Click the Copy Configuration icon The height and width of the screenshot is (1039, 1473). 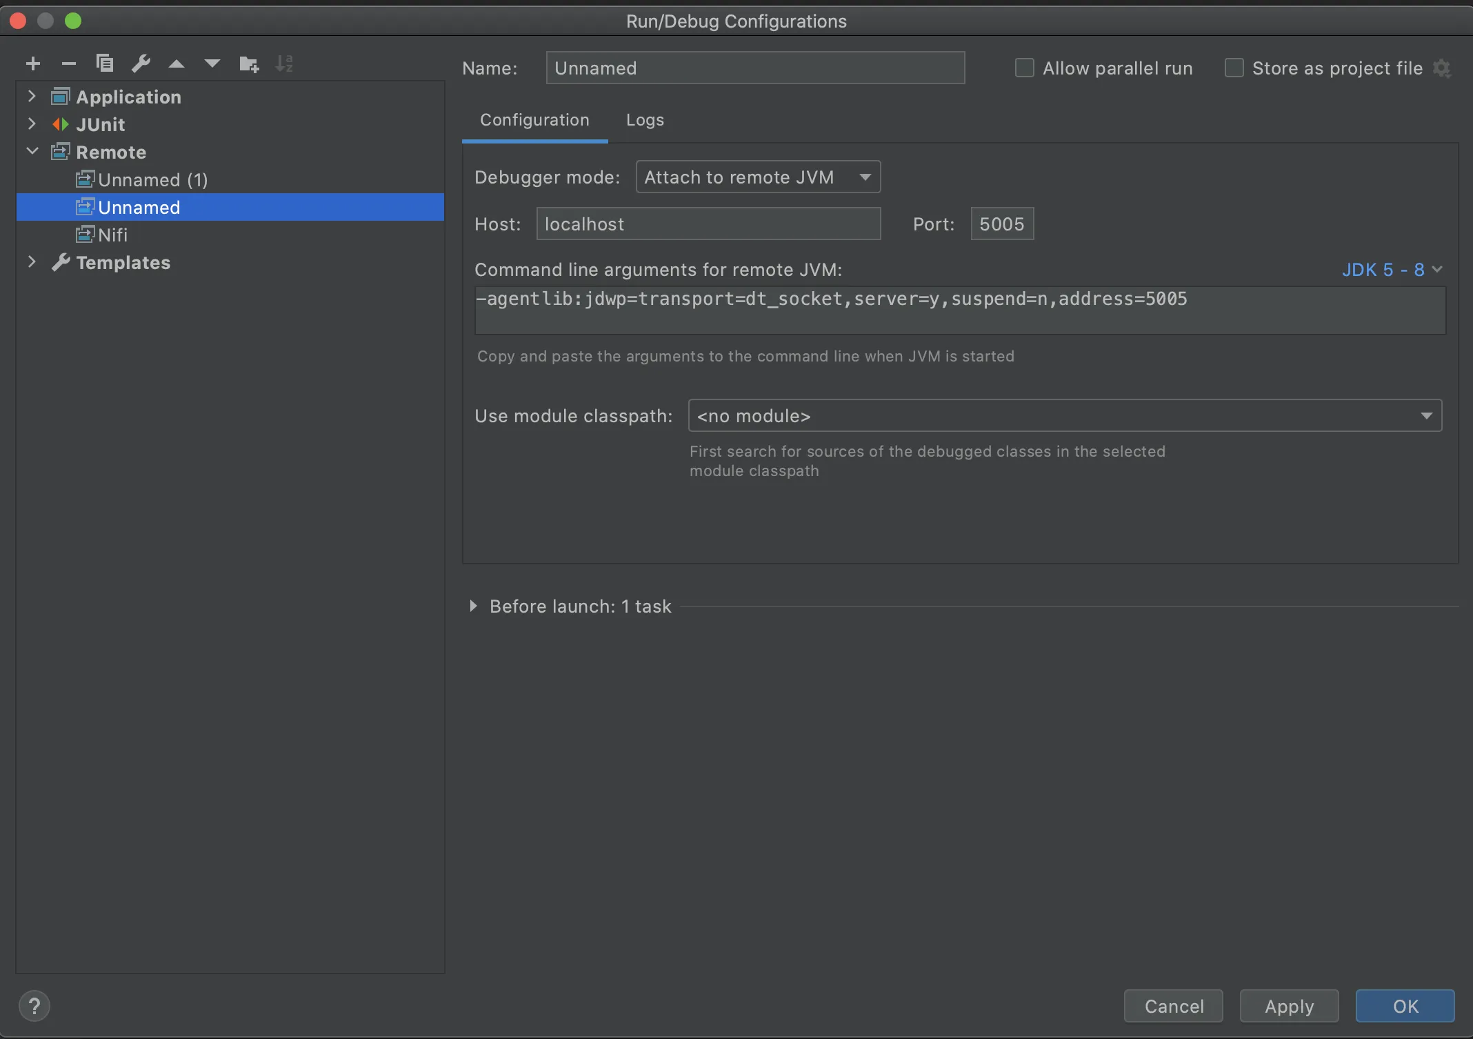coord(105,64)
